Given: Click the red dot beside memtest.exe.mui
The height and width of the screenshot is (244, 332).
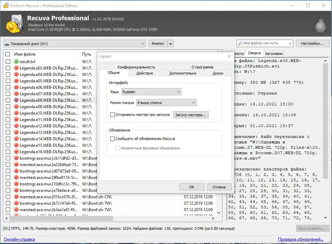Looking at the screenshot, I should 17,164.
